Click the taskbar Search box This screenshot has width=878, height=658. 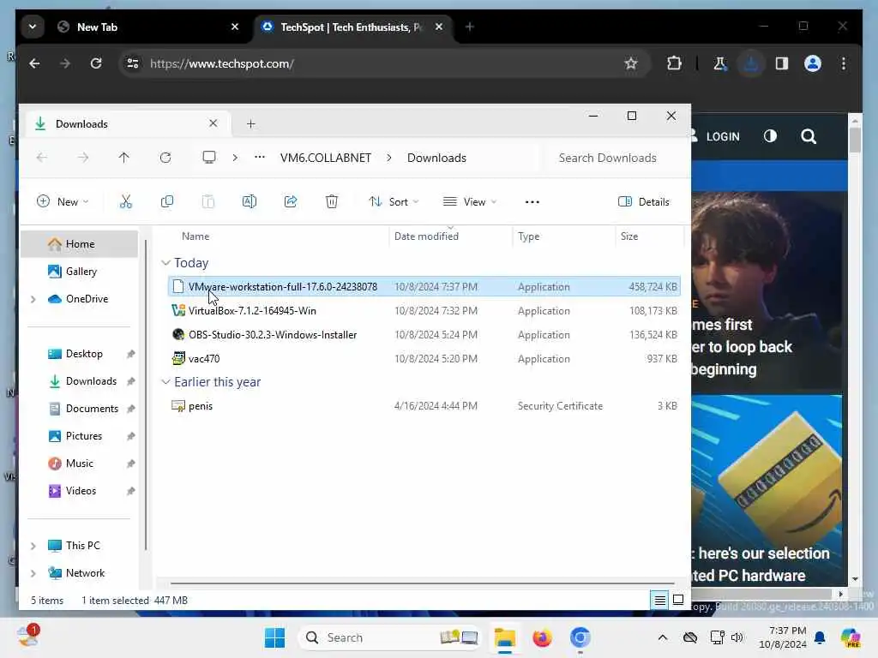point(390,637)
